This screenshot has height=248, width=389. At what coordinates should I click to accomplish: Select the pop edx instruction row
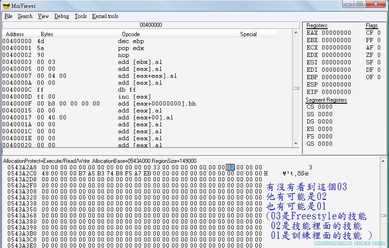click(131, 48)
